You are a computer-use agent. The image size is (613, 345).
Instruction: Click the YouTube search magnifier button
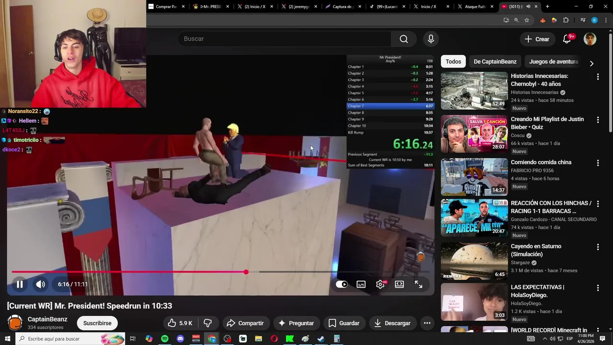(x=404, y=39)
